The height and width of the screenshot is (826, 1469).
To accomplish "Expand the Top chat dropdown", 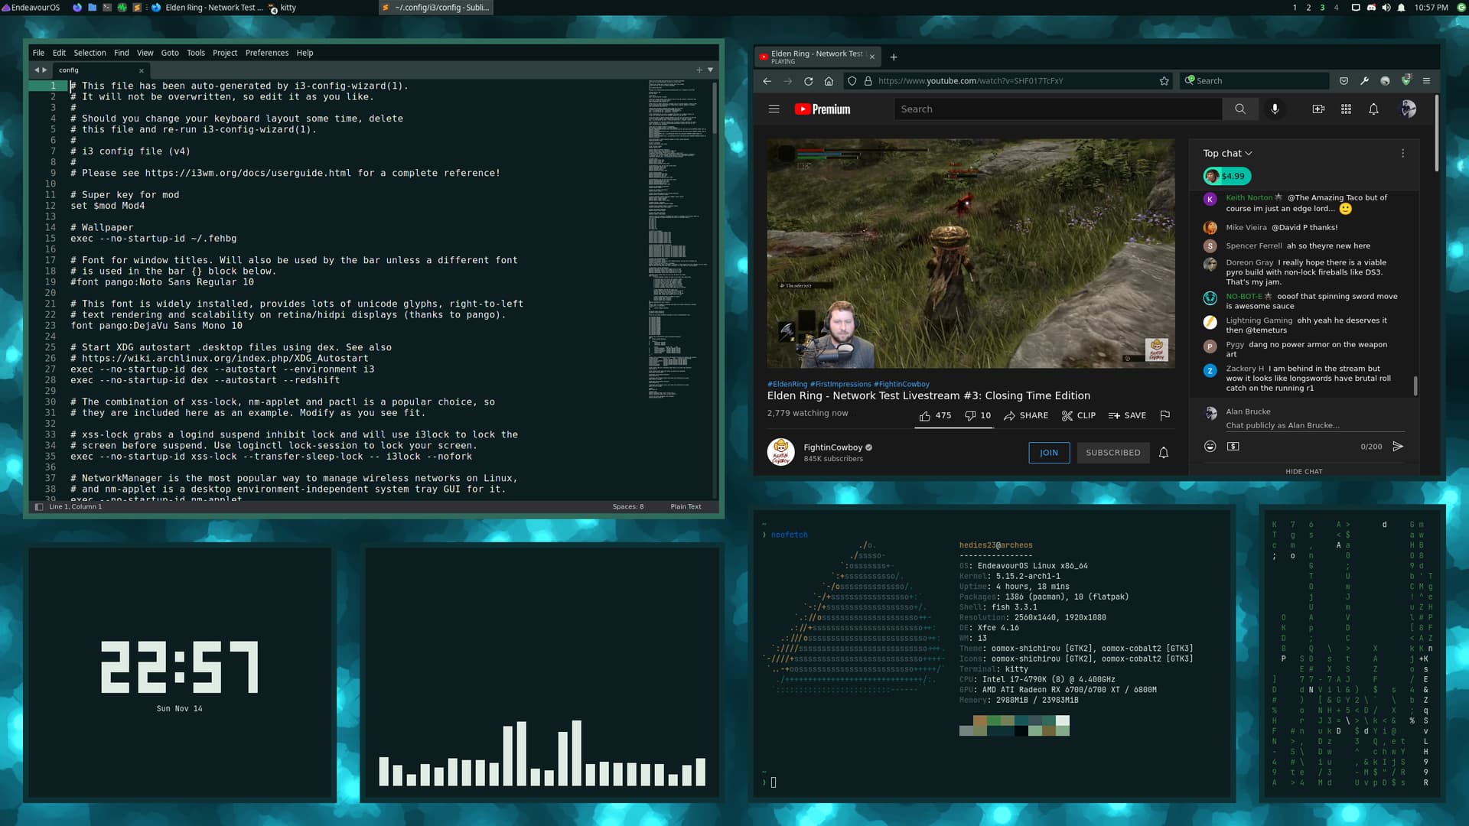I will pos(1227,153).
